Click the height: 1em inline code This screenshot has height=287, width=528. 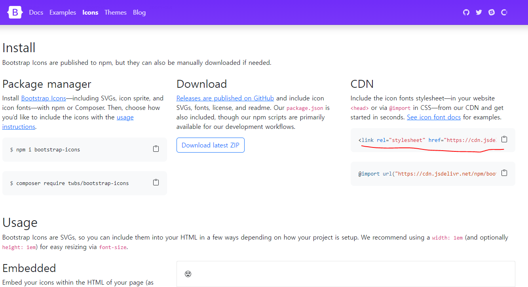point(19,247)
